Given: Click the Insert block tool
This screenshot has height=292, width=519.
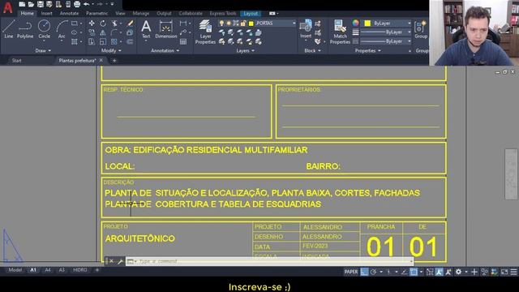Looking at the screenshot, I should [306, 29].
